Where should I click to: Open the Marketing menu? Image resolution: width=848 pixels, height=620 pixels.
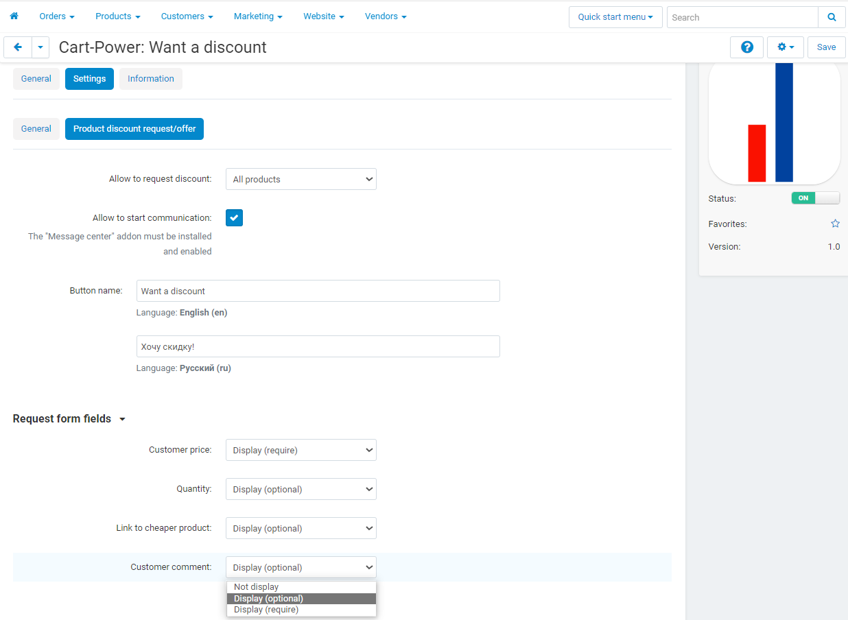pos(259,16)
